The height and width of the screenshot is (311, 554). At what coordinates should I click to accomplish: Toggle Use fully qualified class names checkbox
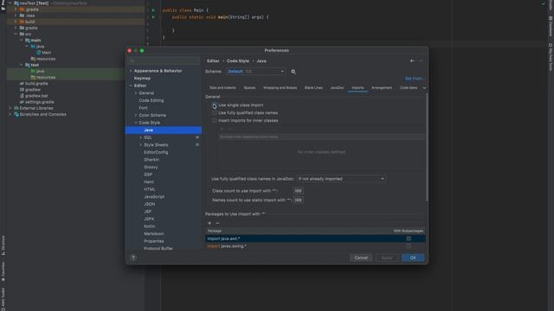point(215,113)
